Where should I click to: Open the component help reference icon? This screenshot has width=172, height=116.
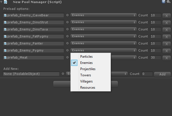pos(163,2)
